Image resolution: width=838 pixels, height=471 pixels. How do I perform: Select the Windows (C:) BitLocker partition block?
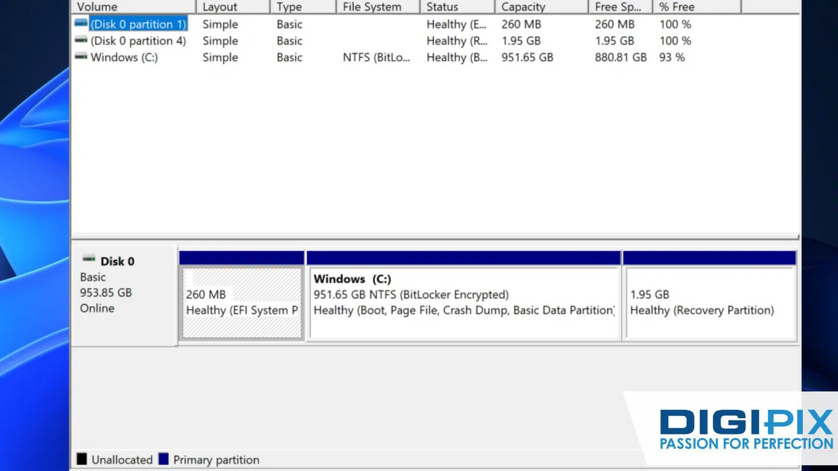click(x=464, y=304)
